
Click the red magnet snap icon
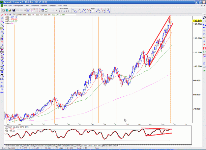click(204, 48)
